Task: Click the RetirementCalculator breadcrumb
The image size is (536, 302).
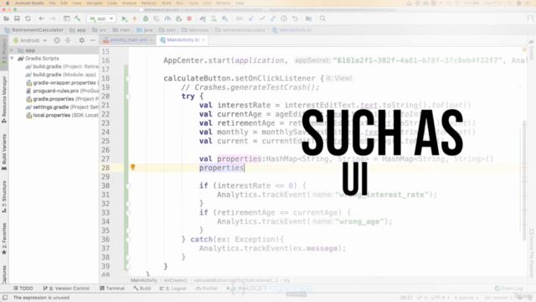Action: point(34,30)
